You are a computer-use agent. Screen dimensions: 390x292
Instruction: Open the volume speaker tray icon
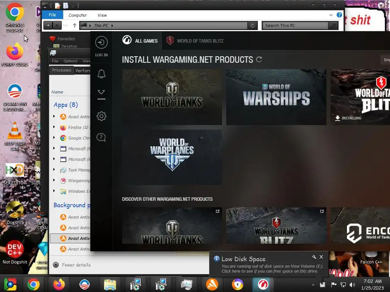(x=352, y=284)
